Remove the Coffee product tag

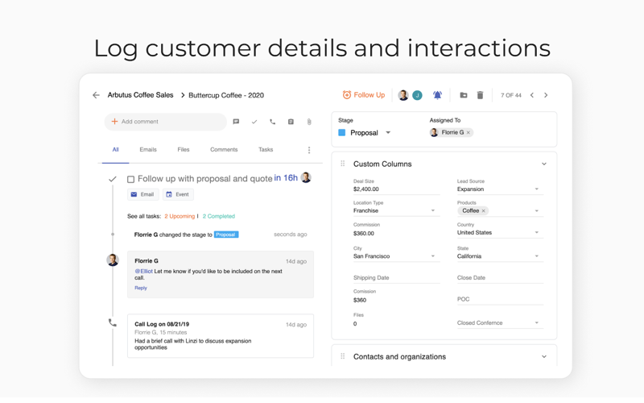pos(484,211)
